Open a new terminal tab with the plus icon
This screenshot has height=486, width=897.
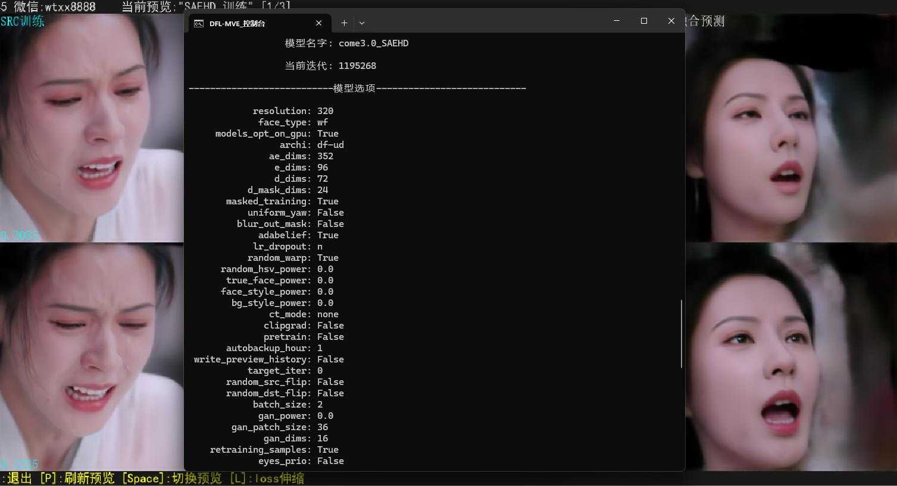pos(344,23)
